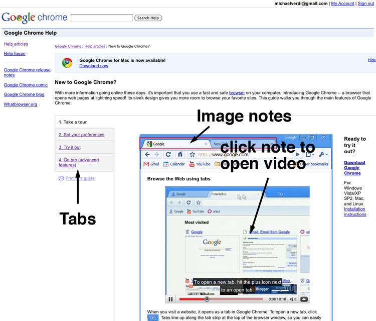376x321 pixels.
Task: Click the forward arrow in pictured browser
Action: tap(156, 155)
